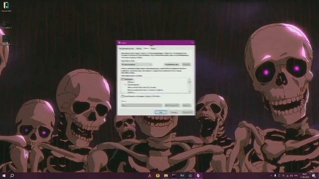The width and height of the screenshot is (319, 179).
Task: Open the round yellow app in taskbar
Action: tap(158, 176)
